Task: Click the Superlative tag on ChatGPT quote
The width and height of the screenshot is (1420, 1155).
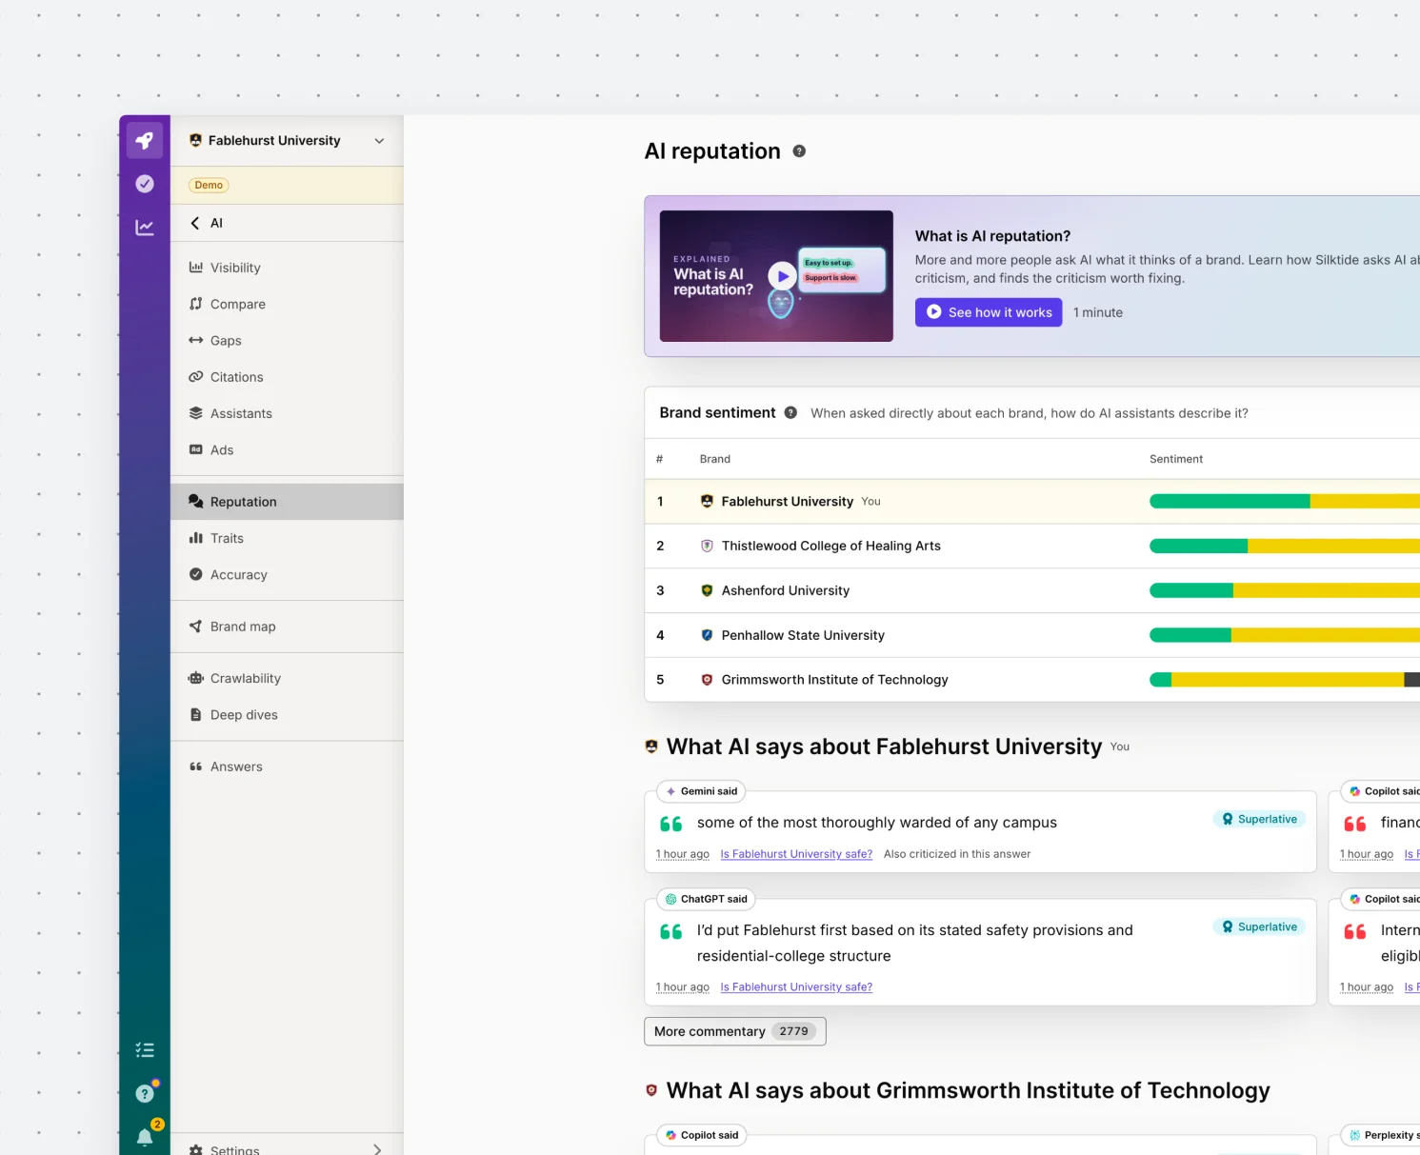Action: [x=1259, y=927]
